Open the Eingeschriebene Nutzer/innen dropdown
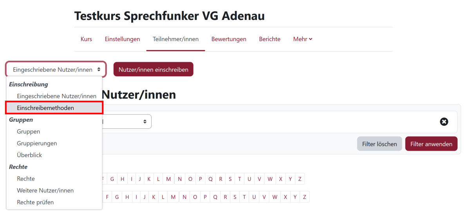The height and width of the screenshot is (211, 470). pyautogui.click(x=56, y=70)
